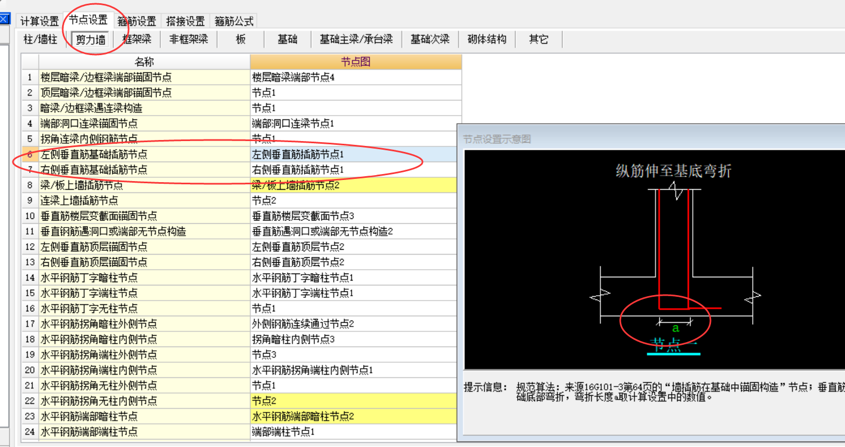Select row 暗梁/边框梁遇连梁构造
The width and height of the screenshot is (845, 447).
(144, 108)
